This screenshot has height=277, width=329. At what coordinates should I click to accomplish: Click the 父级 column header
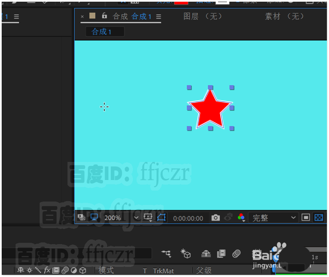pyautogui.click(x=204, y=270)
